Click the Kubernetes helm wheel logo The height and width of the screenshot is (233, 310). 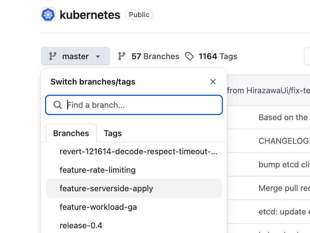click(x=48, y=15)
